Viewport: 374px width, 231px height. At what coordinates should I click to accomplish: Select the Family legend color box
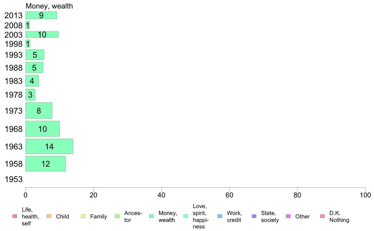pos(83,216)
